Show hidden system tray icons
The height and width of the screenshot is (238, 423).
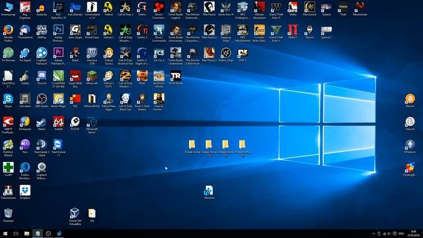pos(373,233)
